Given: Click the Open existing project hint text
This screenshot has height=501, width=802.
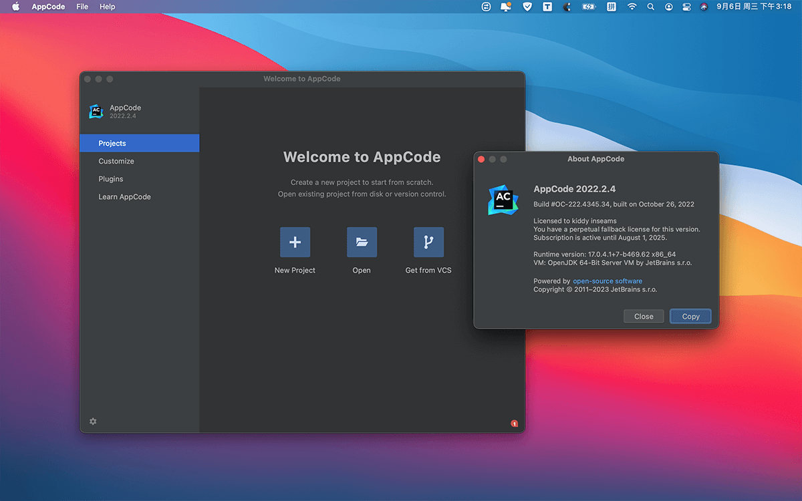Looking at the screenshot, I should pos(362,194).
